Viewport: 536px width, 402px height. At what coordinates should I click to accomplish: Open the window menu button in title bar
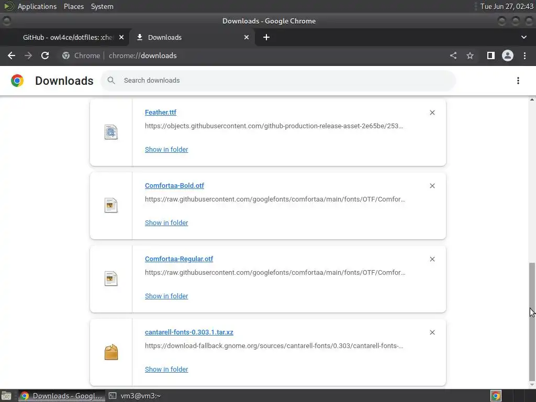click(6, 21)
